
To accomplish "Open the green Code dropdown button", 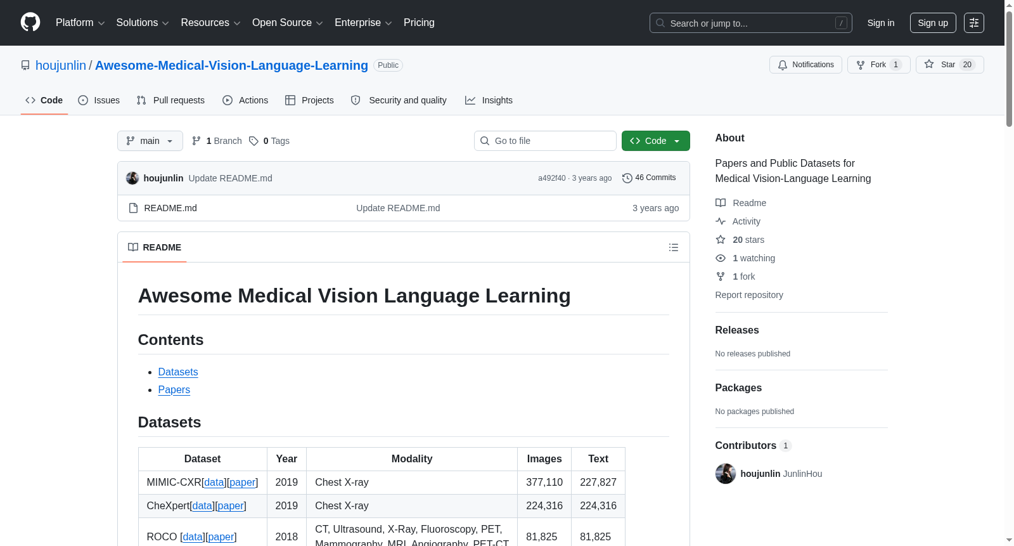I will (x=656, y=141).
